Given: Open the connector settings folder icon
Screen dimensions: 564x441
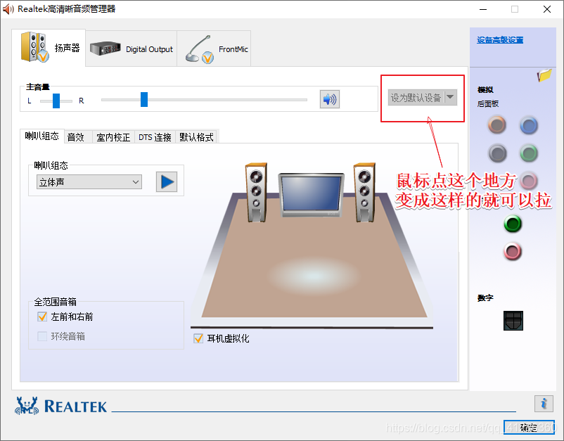Looking at the screenshot, I should coord(544,75).
